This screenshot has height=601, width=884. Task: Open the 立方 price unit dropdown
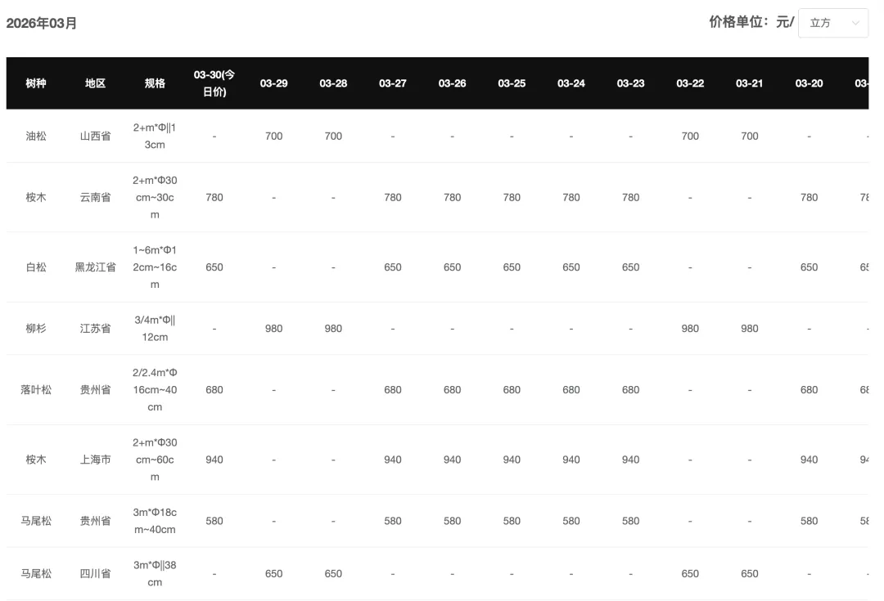point(832,23)
